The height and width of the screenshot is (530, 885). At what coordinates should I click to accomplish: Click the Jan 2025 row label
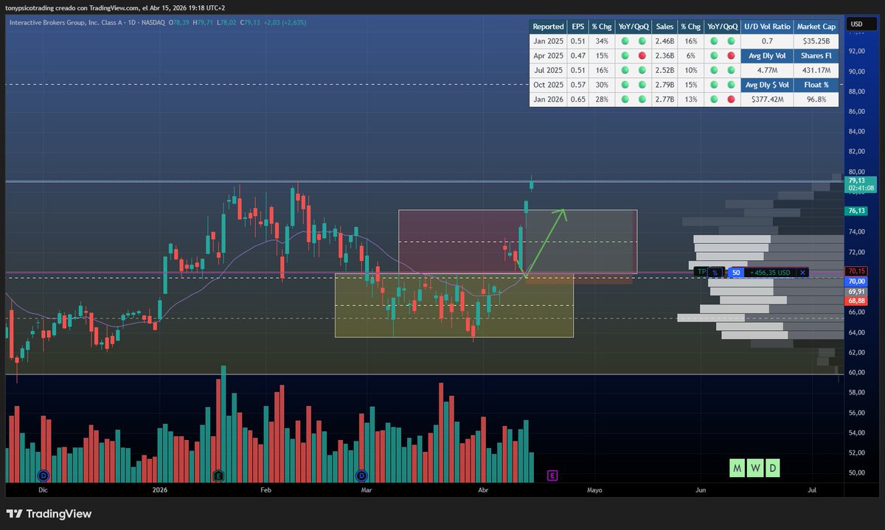[548, 41]
